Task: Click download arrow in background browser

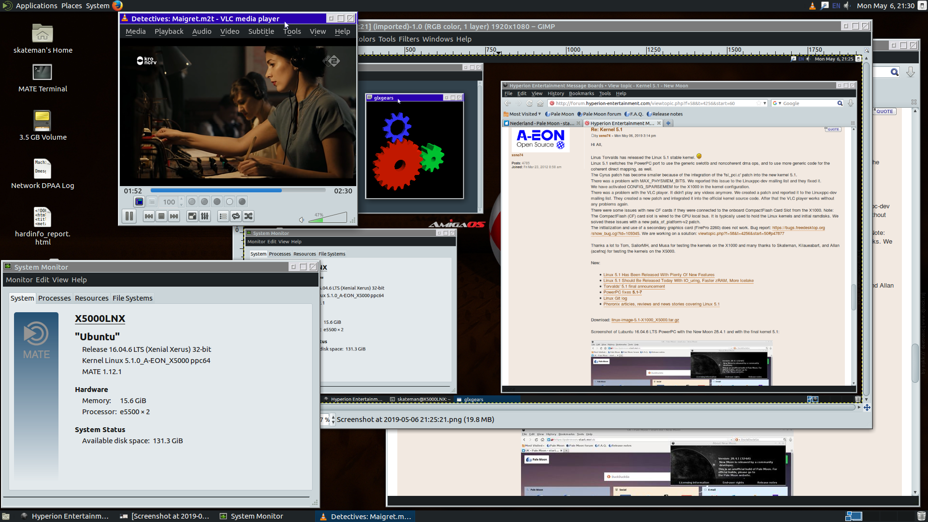Action: tap(911, 72)
